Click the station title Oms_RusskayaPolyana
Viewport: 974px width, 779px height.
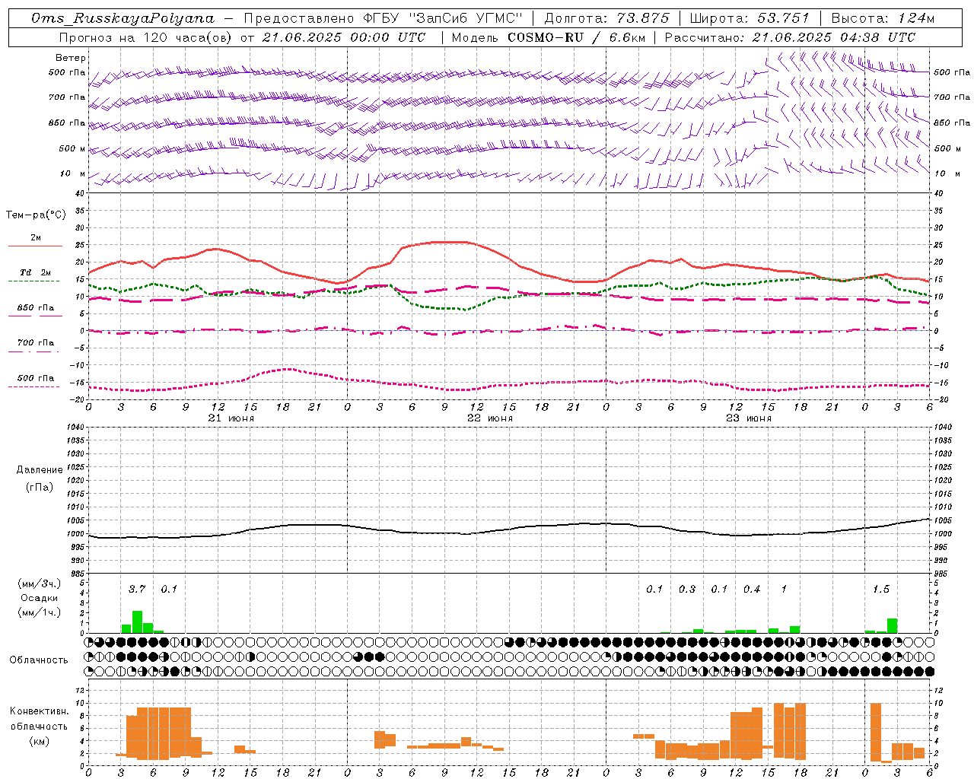pos(123,18)
